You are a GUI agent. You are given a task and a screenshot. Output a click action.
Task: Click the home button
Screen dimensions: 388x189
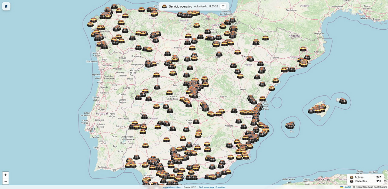6,6
